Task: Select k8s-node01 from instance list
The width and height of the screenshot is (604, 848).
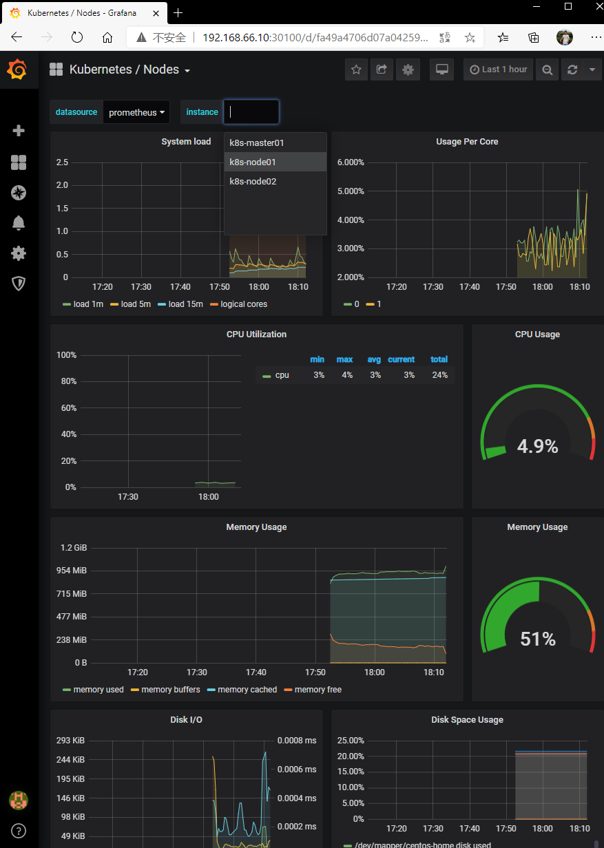Action: pos(275,162)
